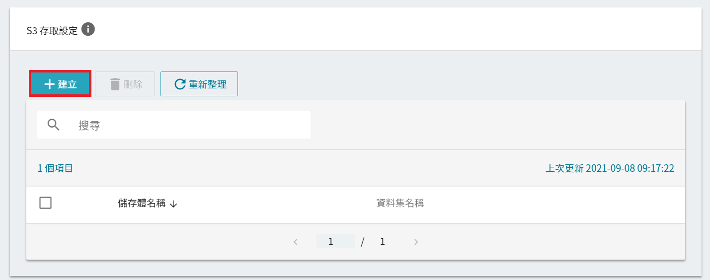The height and width of the screenshot is (280, 710).
Task: Click the trash can icon for 刪除
Action: click(x=115, y=84)
